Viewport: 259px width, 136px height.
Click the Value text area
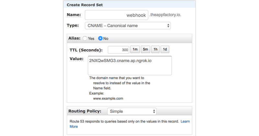pyautogui.click(x=130, y=66)
